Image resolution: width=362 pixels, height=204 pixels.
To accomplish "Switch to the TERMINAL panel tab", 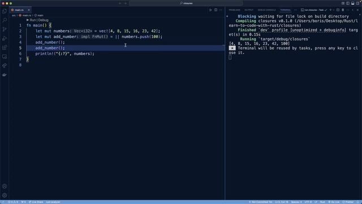I will (x=285, y=10).
